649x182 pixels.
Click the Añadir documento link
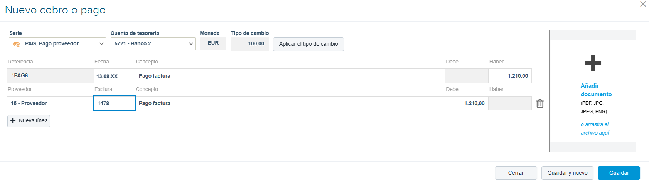(596, 90)
